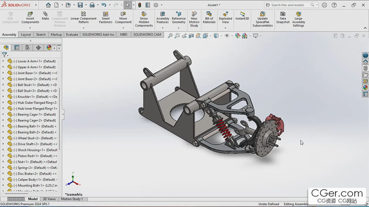Click the New document icon
369x207 pixels.
(57, 5)
